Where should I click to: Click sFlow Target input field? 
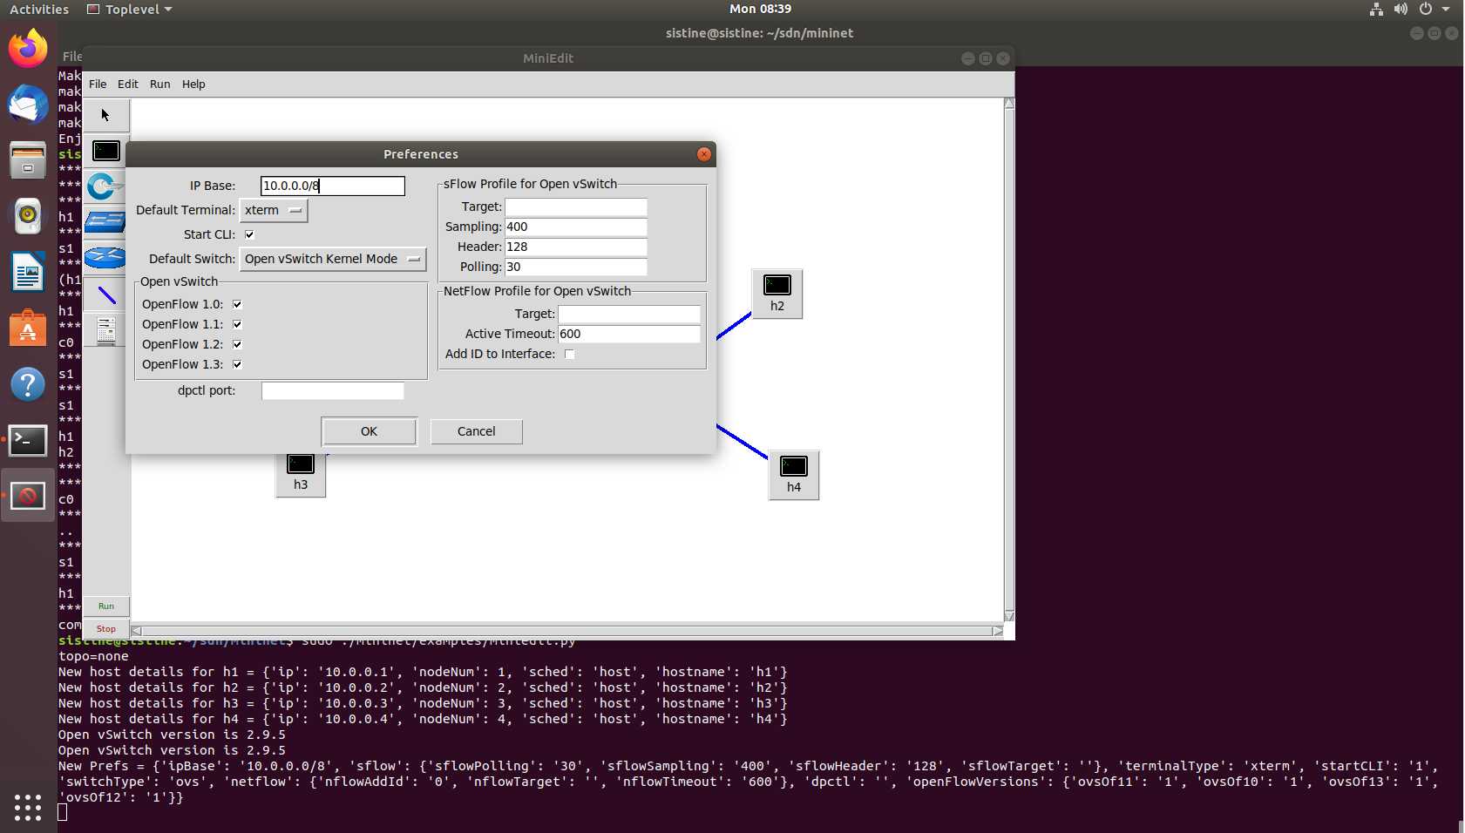[x=576, y=207]
